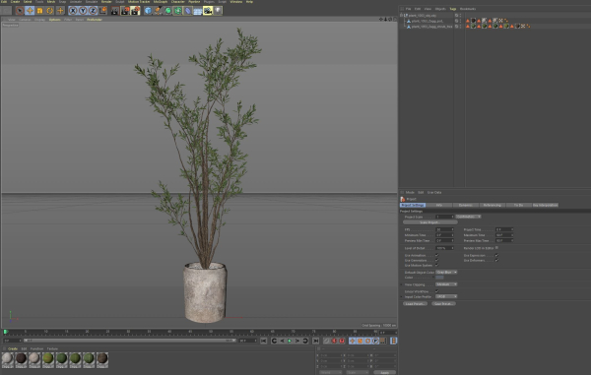The width and height of the screenshot is (591, 375).
Task: Select the Project Settings tab
Action: 413,205
